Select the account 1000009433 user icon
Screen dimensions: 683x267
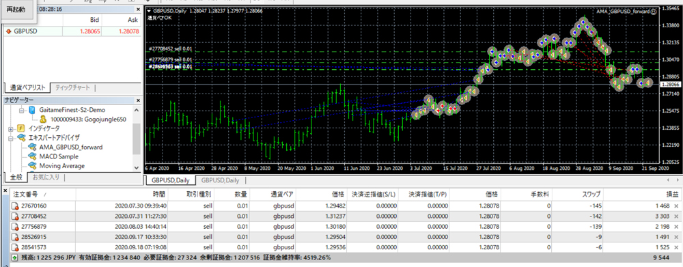[x=43, y=120]
